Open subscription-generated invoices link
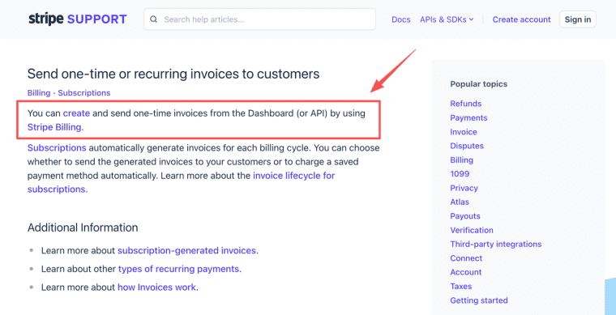 [186, 250]
